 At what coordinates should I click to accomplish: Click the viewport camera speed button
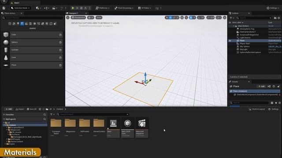[219, 18]
